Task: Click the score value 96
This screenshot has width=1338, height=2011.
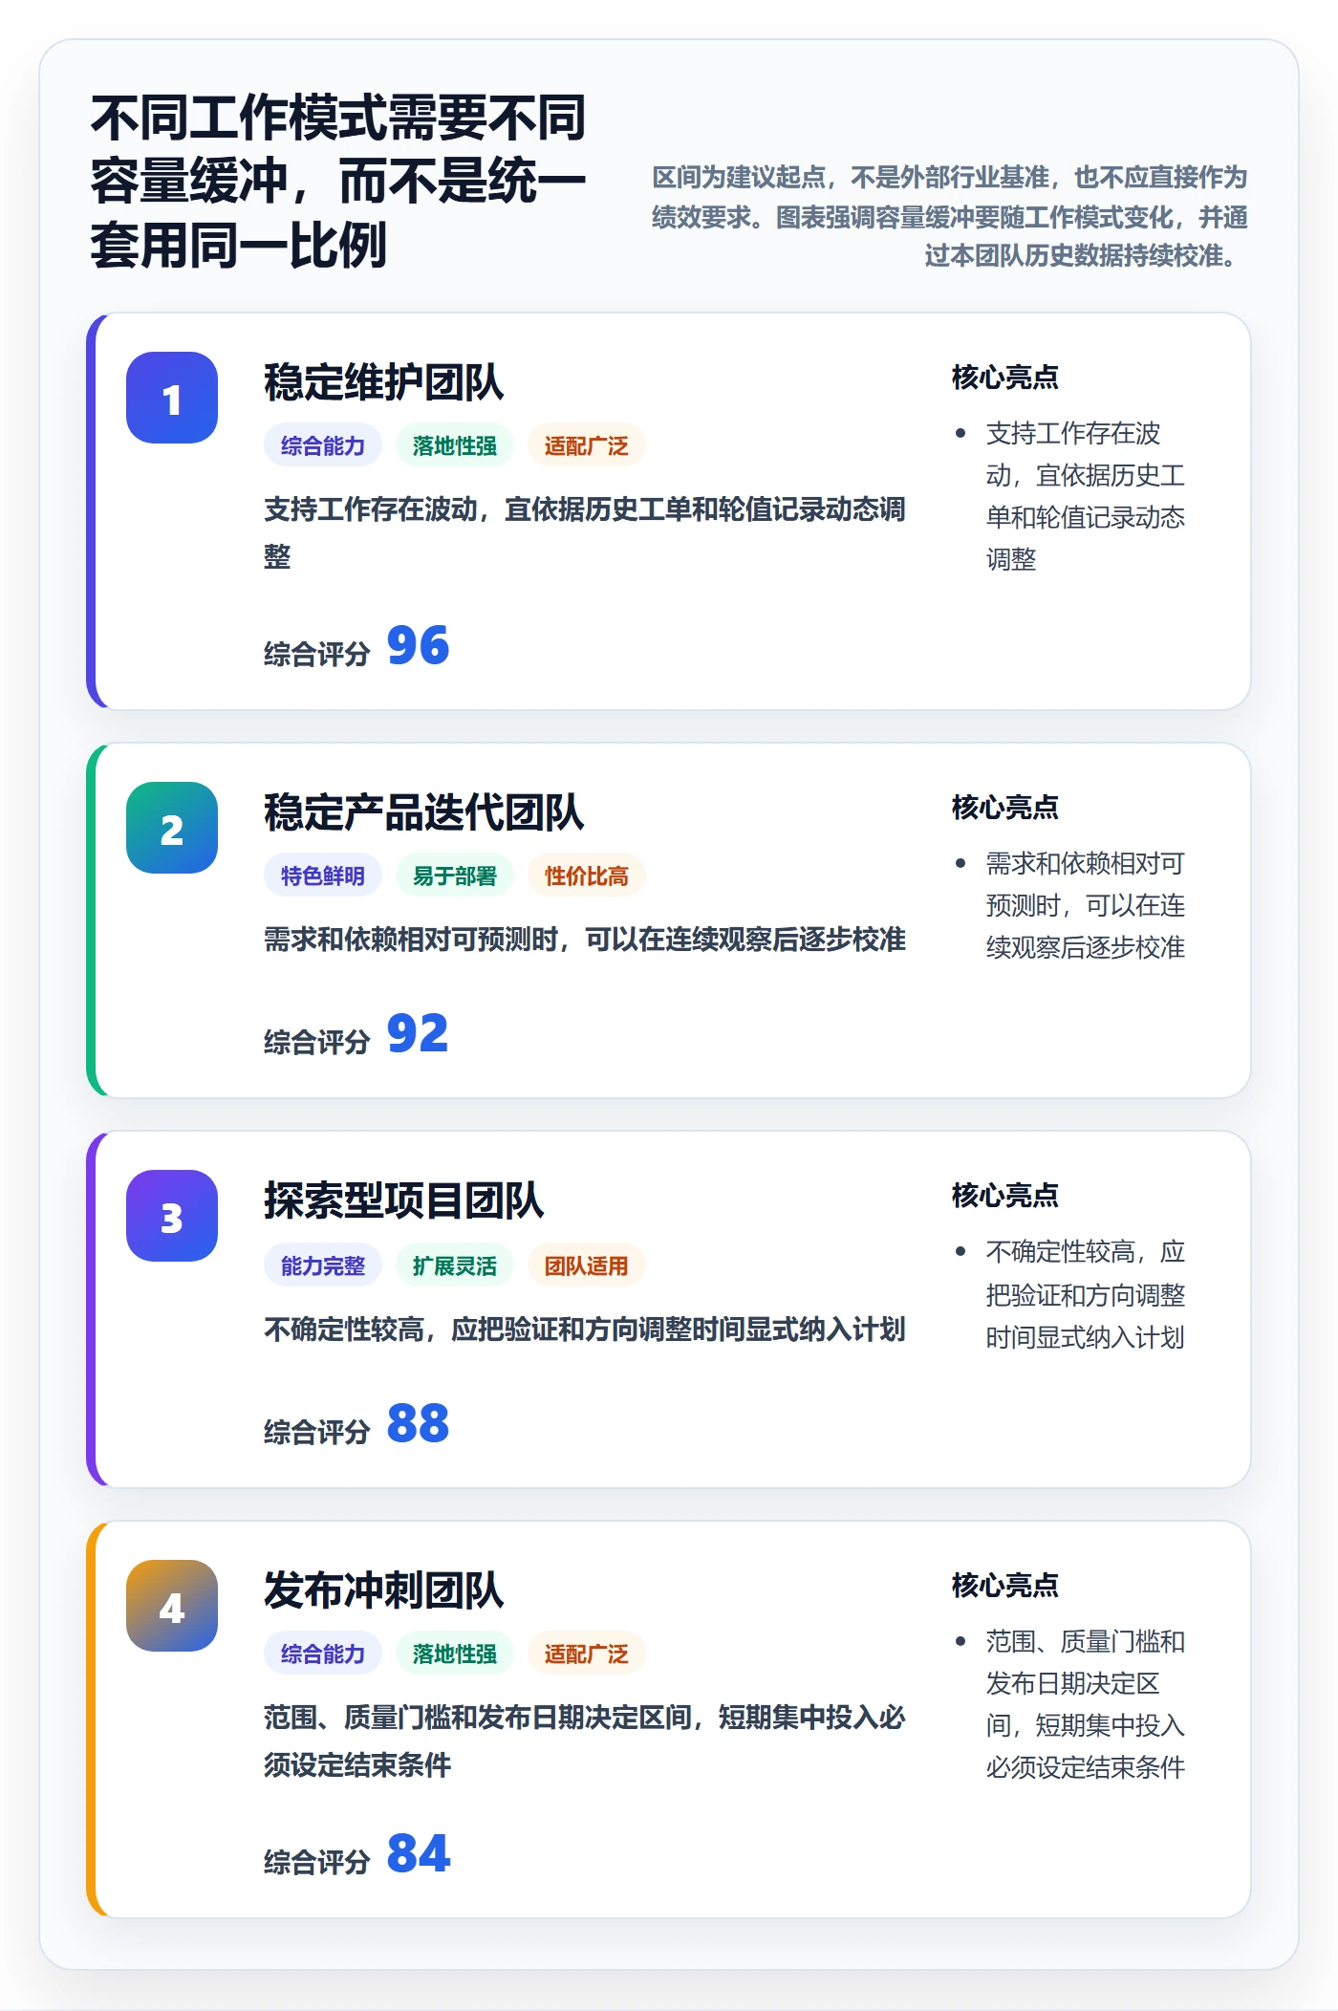Action: 419,645
